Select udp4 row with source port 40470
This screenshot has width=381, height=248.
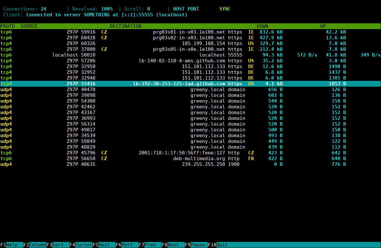[190, 89]
